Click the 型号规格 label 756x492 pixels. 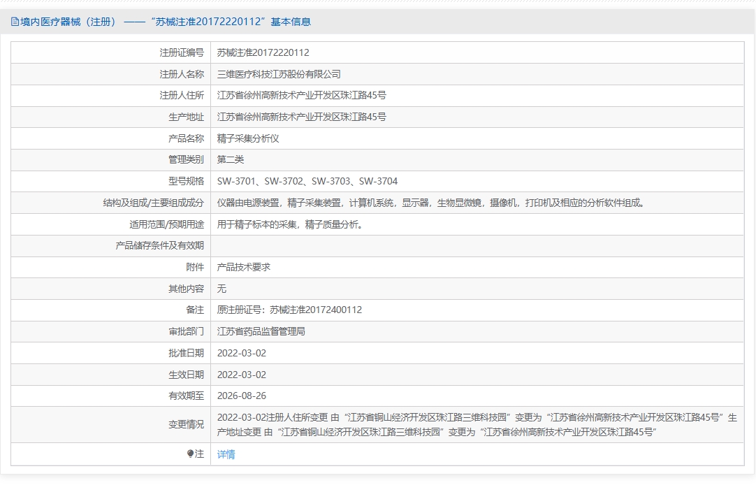click(186, 182)
